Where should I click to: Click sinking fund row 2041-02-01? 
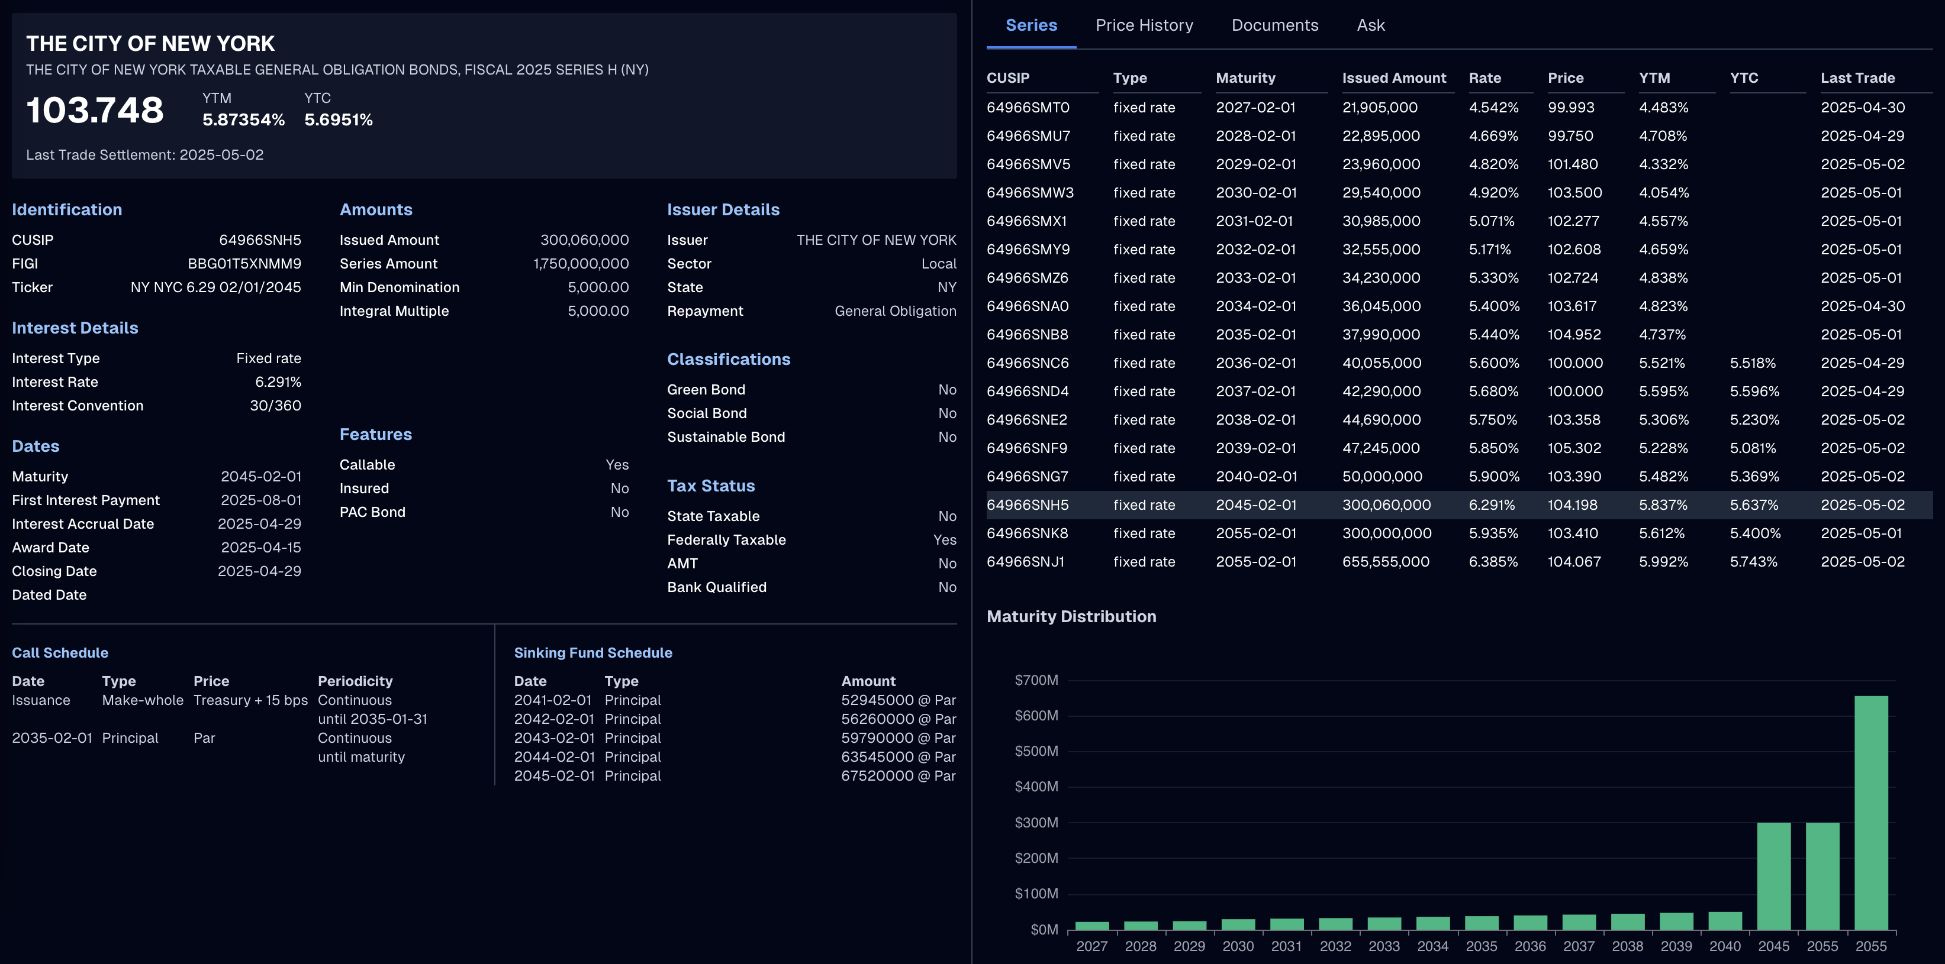point(735,700)
